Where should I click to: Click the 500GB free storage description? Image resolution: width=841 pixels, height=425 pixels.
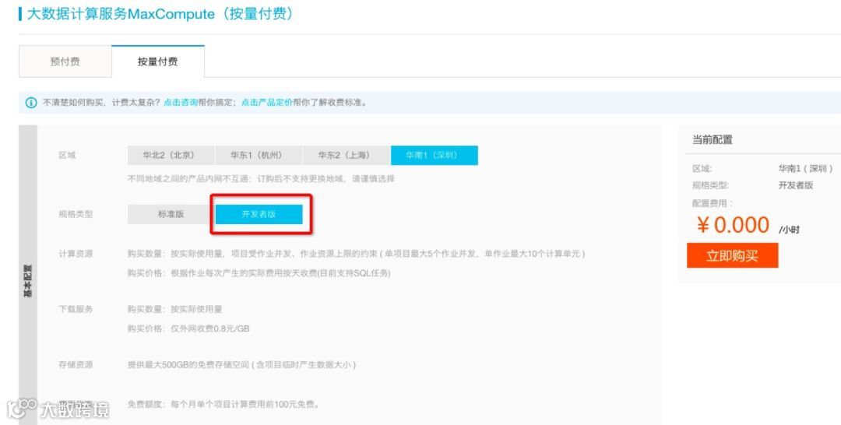click(x=242, y=365)
